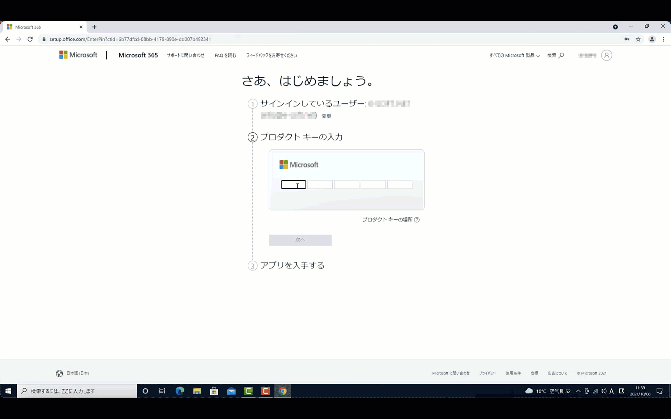Image resolution: width=671 pixels, height=419 pixels.
Task: Open 広告について footer link
Action: coord(557,373)
